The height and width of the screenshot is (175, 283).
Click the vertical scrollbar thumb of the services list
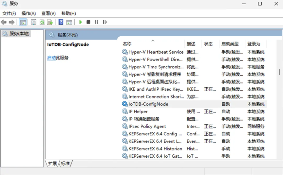279,72
